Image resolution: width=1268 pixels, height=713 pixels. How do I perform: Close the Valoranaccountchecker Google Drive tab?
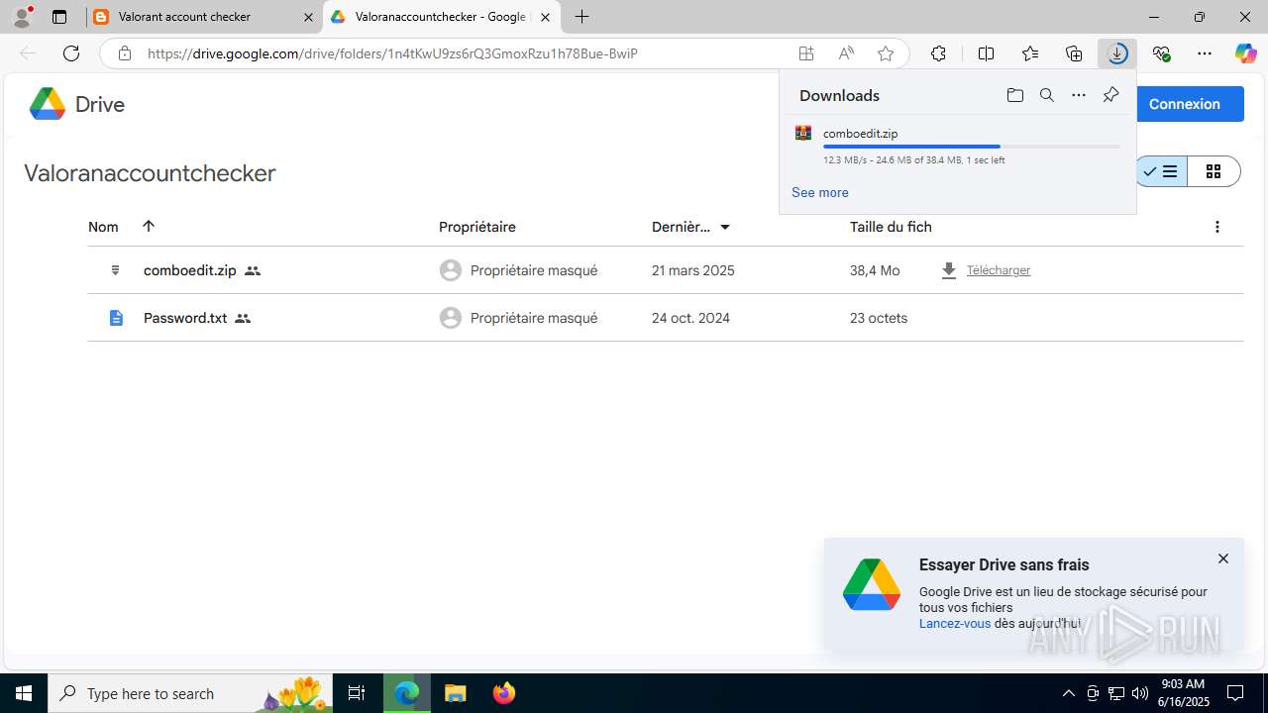tap(545, 17)
